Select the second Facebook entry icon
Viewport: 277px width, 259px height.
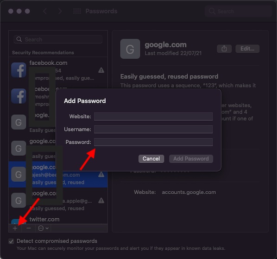[x=19, y=96]
